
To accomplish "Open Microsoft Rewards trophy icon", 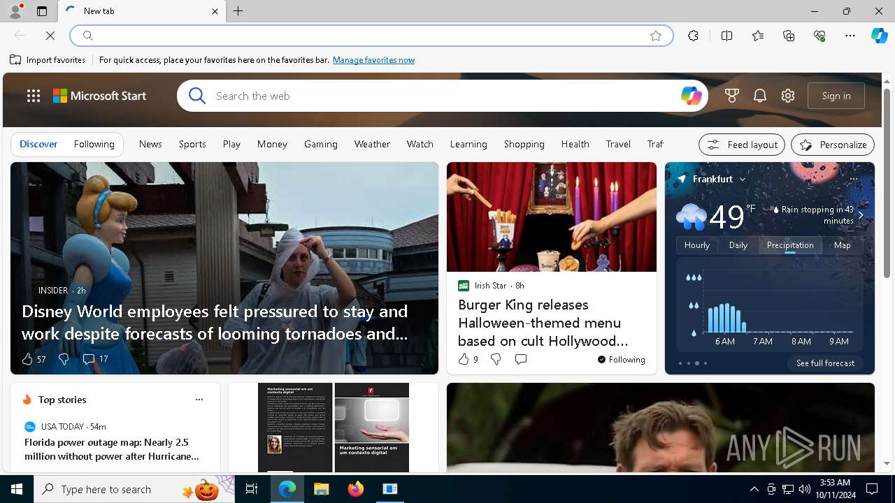I will tap(732, 96).
